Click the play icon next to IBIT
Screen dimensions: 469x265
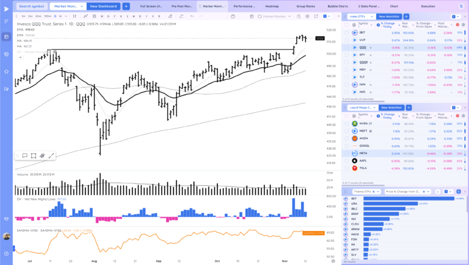tap(355, 32)
